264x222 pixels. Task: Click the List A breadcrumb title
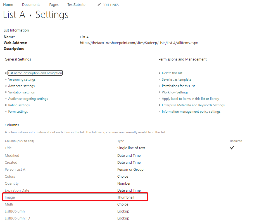[x=14, y=15]
